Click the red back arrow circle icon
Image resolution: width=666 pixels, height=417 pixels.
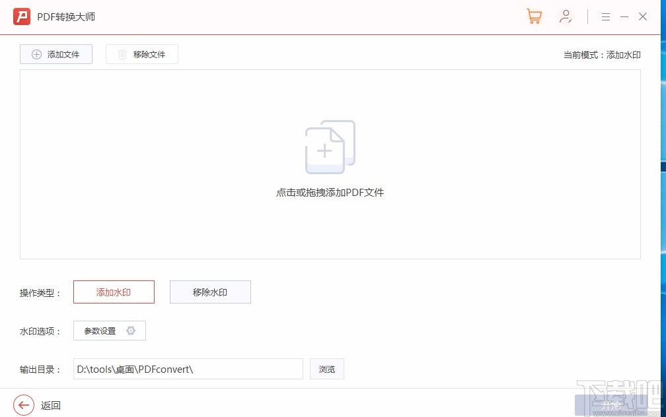24,405
